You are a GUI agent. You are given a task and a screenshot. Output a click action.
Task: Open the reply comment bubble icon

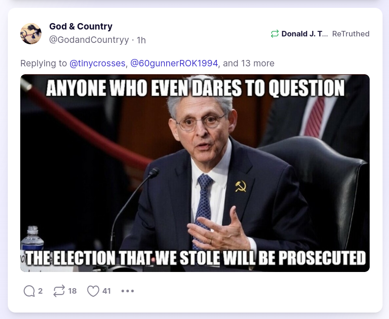[29, 291]
